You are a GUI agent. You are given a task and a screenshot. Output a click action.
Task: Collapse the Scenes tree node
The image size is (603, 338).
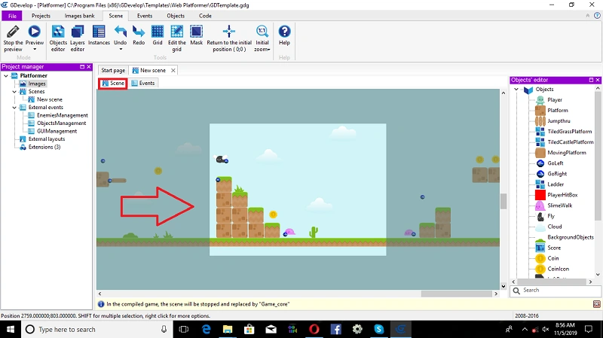[x=14, y=91]
